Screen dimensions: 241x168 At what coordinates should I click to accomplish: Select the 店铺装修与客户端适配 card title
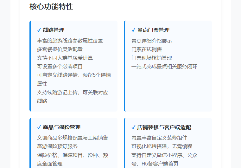click(164, 127)
